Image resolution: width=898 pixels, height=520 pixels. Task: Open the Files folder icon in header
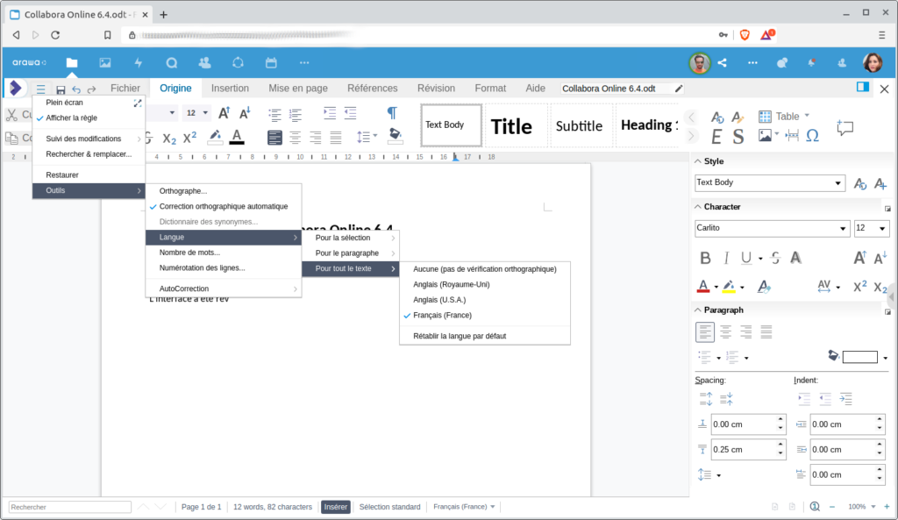[x=72, y=62]
